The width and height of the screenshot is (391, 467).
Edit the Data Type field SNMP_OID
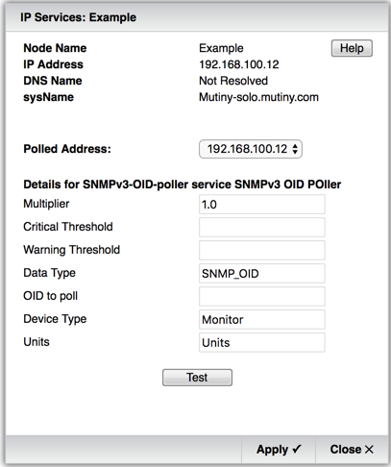pyautogui.click(x=262, y=274)
